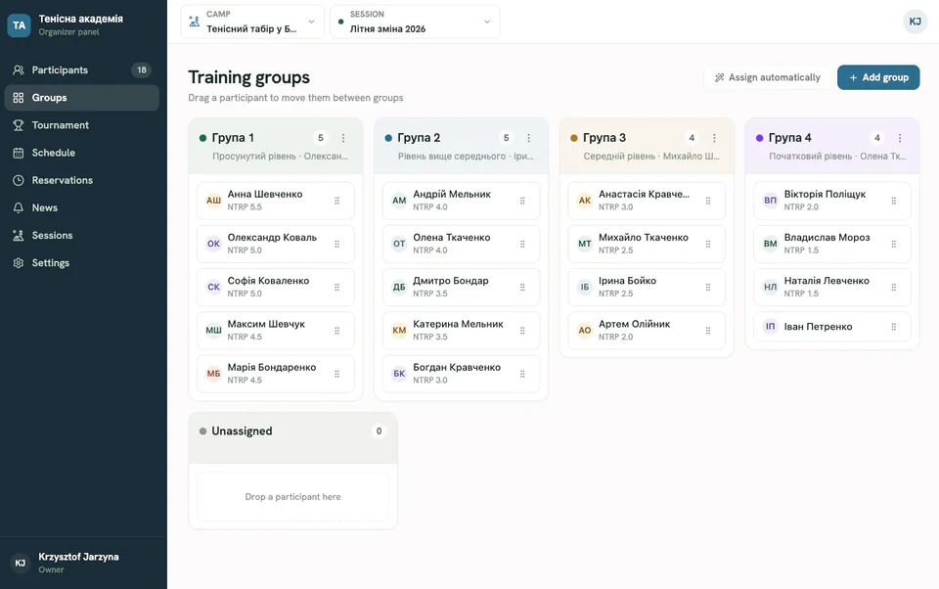Click drag handle of Владислав Мороз
This screenshot has height=589, width=939.
coord(894,244)
